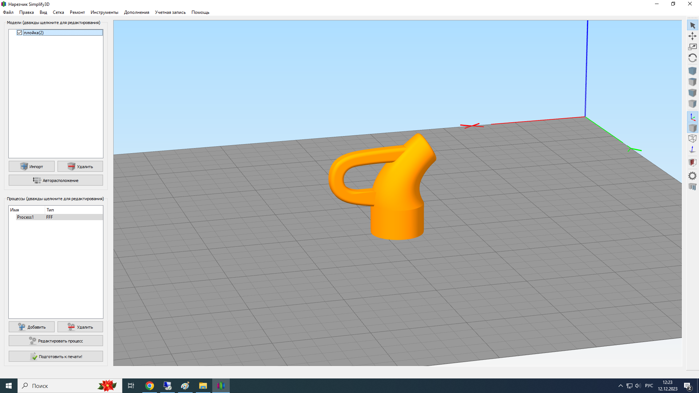
Task: Toggle coordinate axes display icon
Action: click(x=692, y=117)
